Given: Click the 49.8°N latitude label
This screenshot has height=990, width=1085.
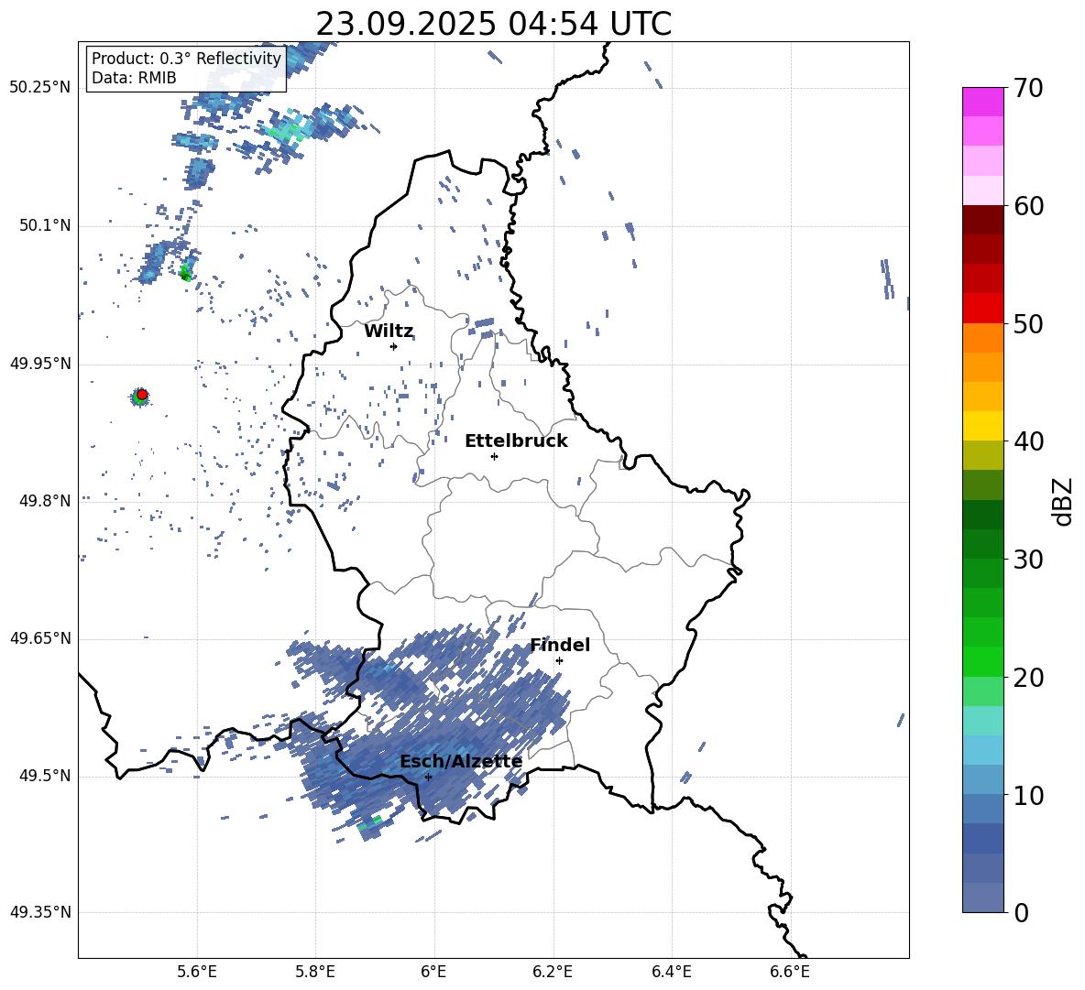Looking at the screenshot, I should [x=44, y=501].
